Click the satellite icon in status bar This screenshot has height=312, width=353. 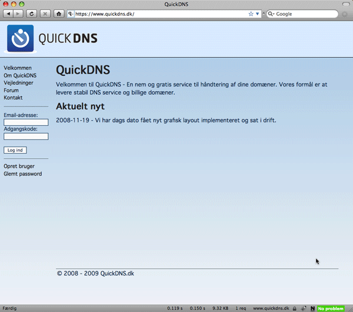[x=304, y=308]
